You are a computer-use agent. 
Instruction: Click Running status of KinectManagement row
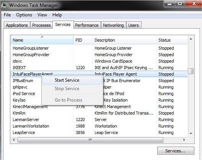tap(166, 107)
